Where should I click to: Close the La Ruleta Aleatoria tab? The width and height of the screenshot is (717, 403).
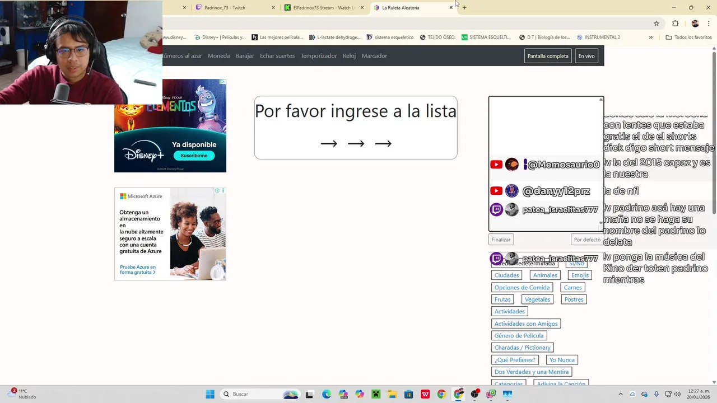[451, 7]
